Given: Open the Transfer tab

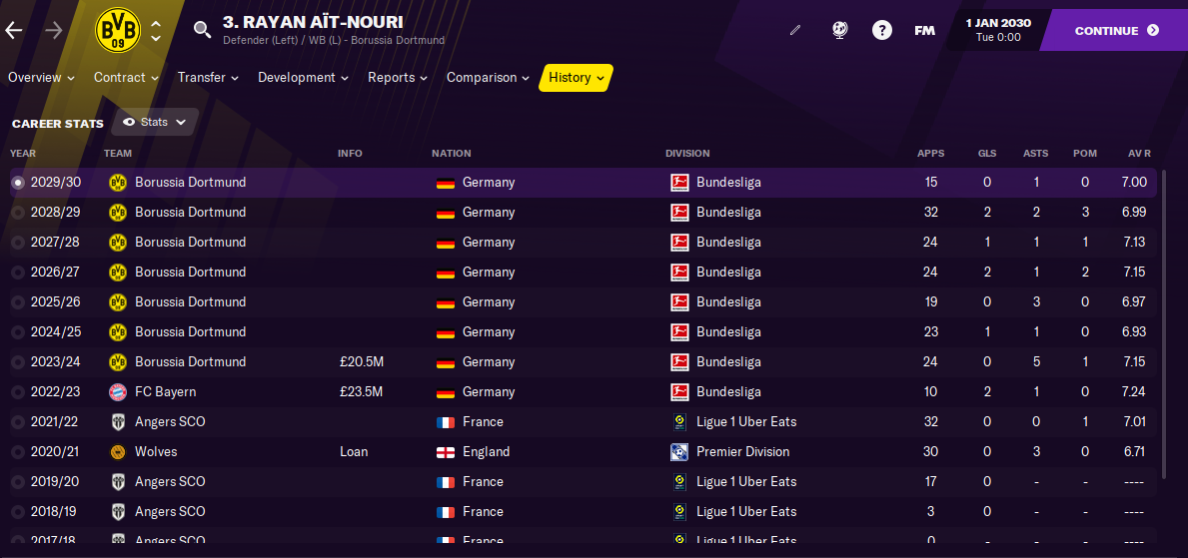Looking at the screenshot, I should pyautogui.click(x=209, y=77).
